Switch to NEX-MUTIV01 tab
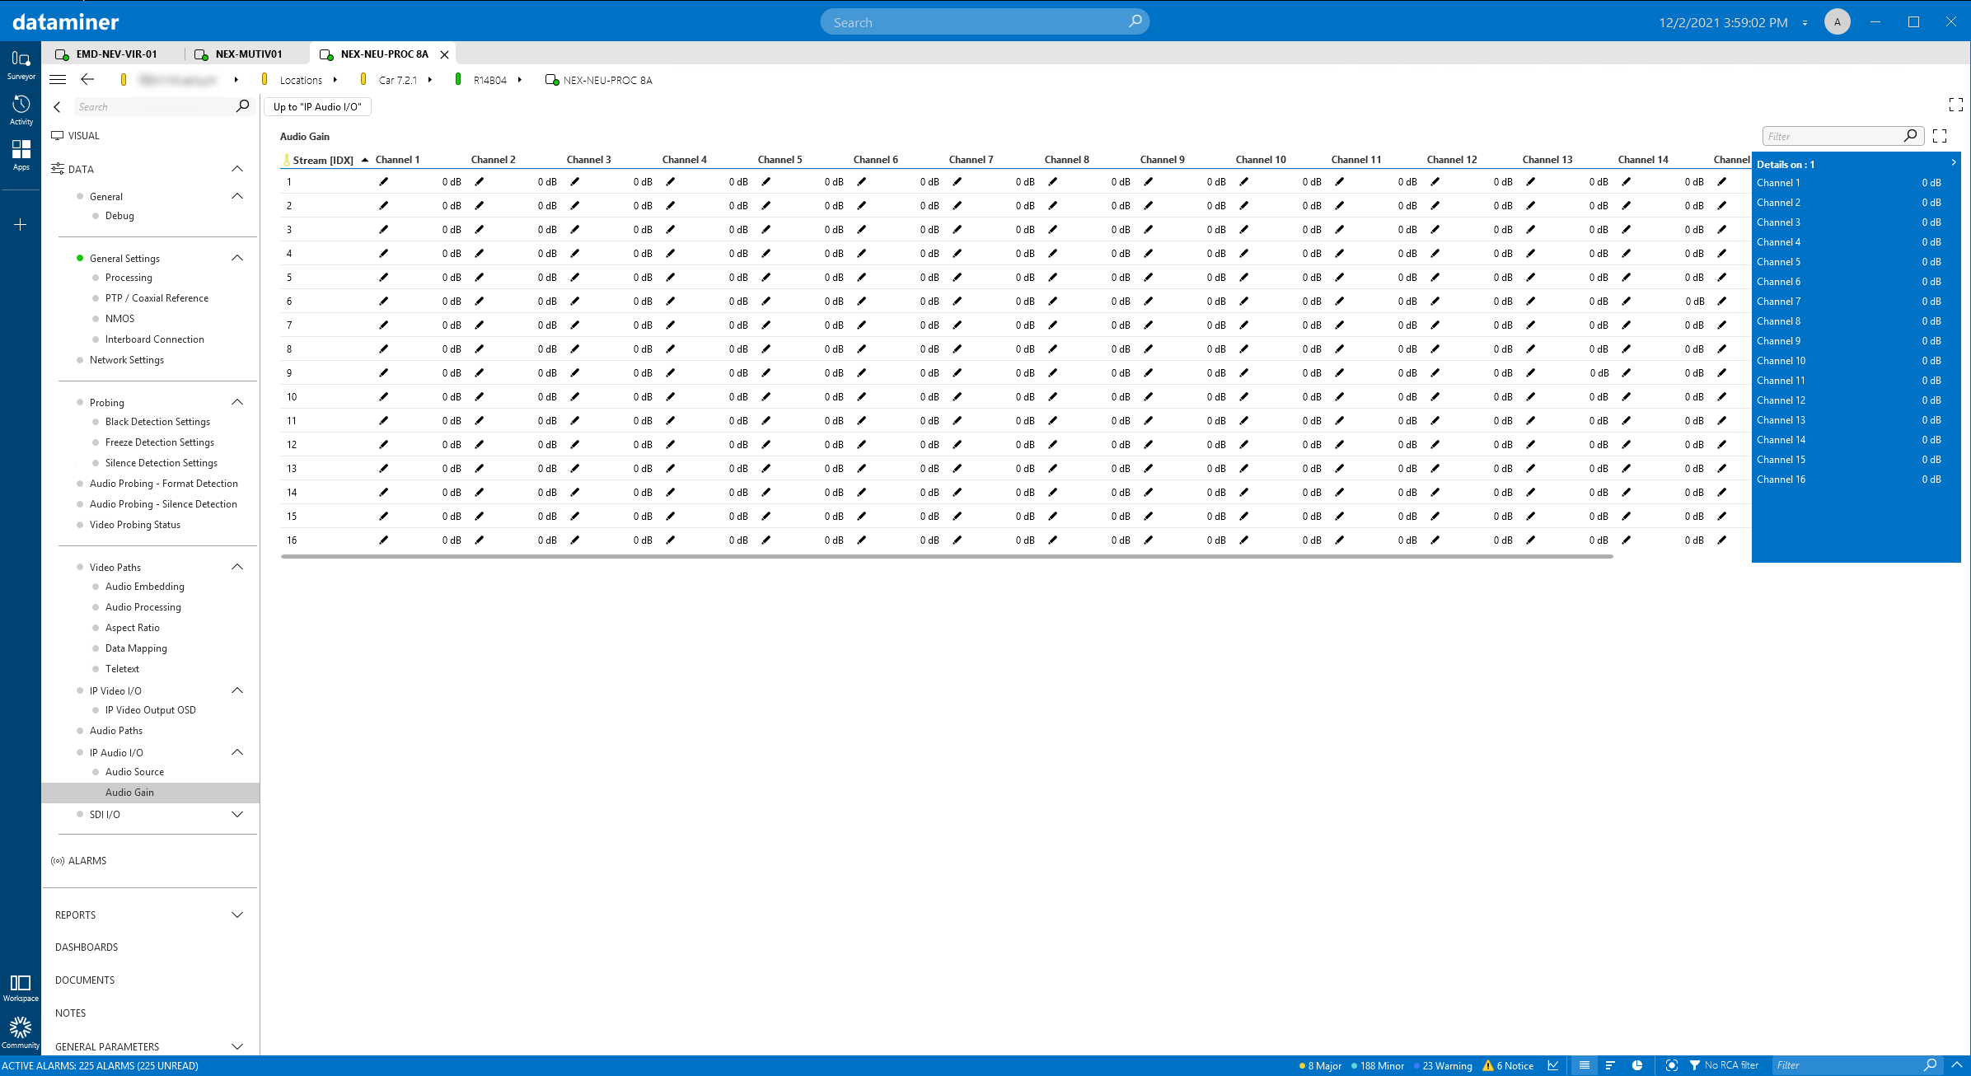Viewport: 1971px width, 1076px height. [246, 54]
